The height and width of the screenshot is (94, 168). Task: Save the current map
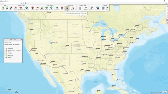(7, 8)
